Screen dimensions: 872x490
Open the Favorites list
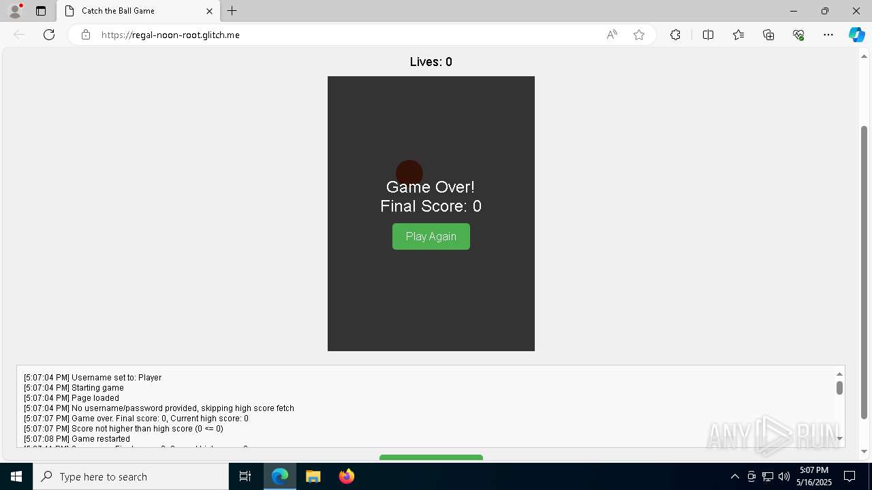738,35
